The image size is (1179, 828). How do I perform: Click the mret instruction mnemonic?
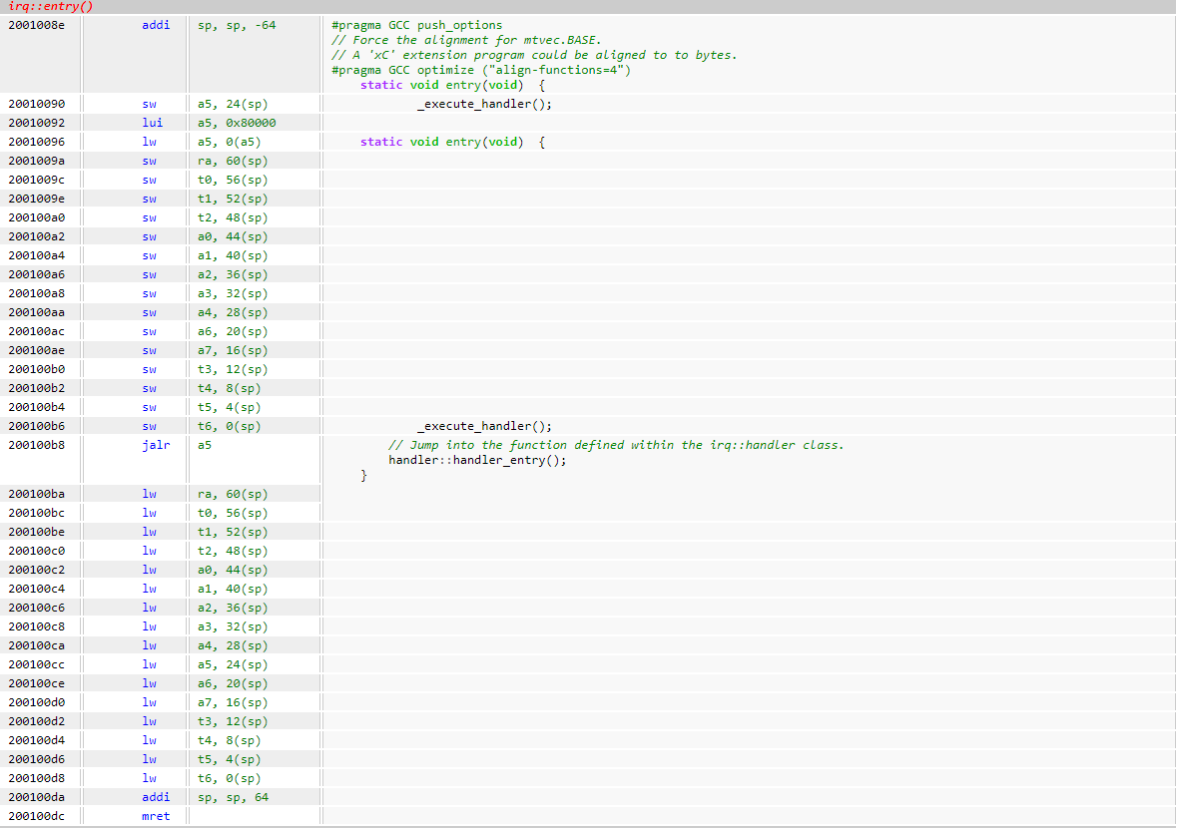[155, 816]
